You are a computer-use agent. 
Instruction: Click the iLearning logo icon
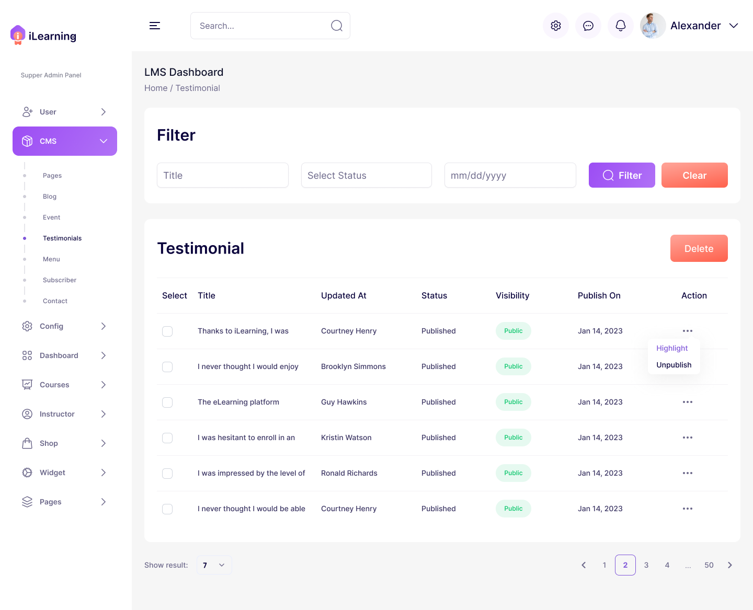point(18,35)
